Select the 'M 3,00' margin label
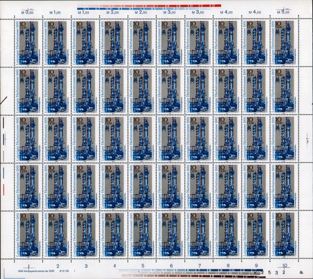Image resolution: width=313 pixels, height=279 pixels. pos(170,12)
